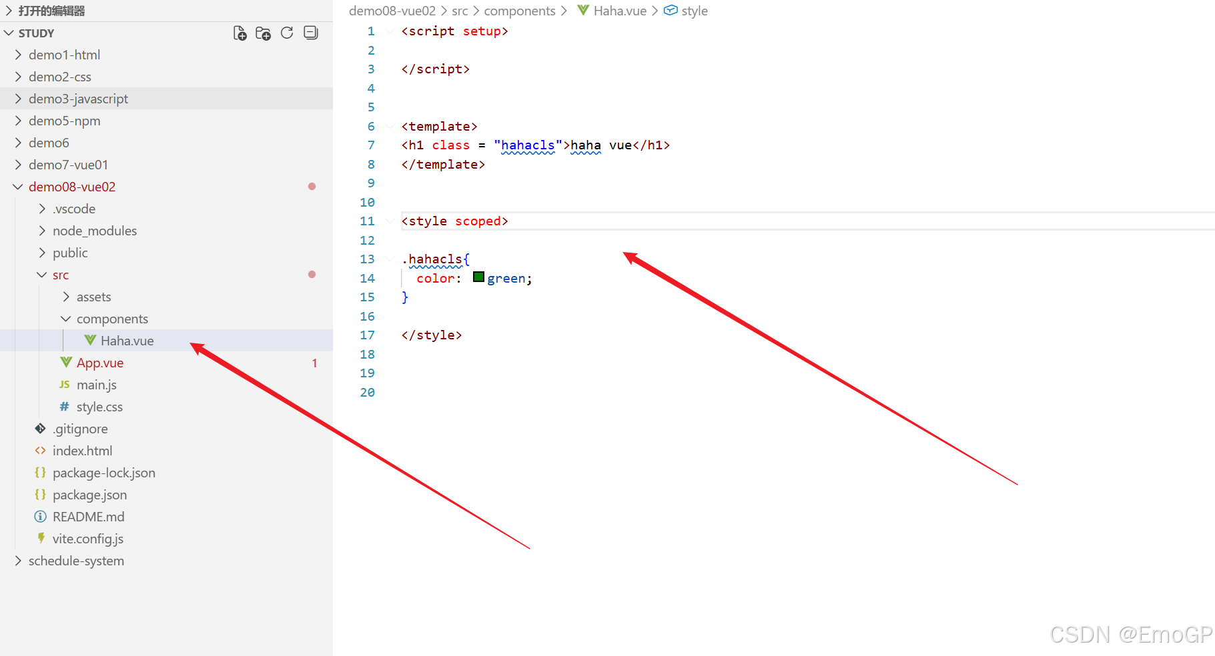Viewport: 1215px width, 656px height.
Task: Click the JS icon beside main.js
Action: click(65, 385)
